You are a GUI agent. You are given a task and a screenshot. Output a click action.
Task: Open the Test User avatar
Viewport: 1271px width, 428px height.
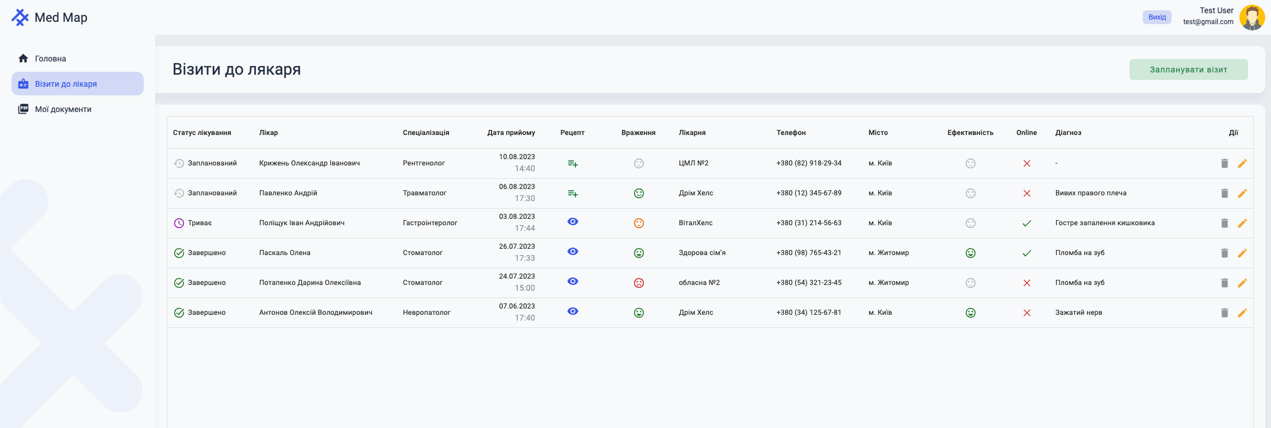pos(1252,17)
